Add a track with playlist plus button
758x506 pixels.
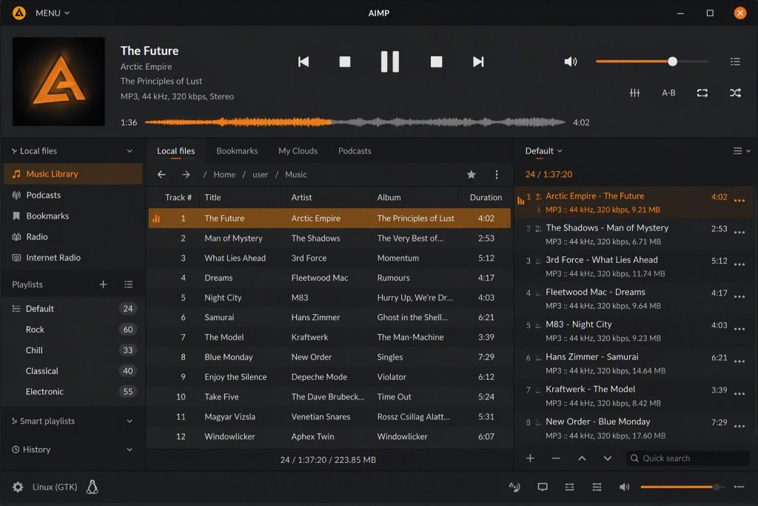coord(530,458)
